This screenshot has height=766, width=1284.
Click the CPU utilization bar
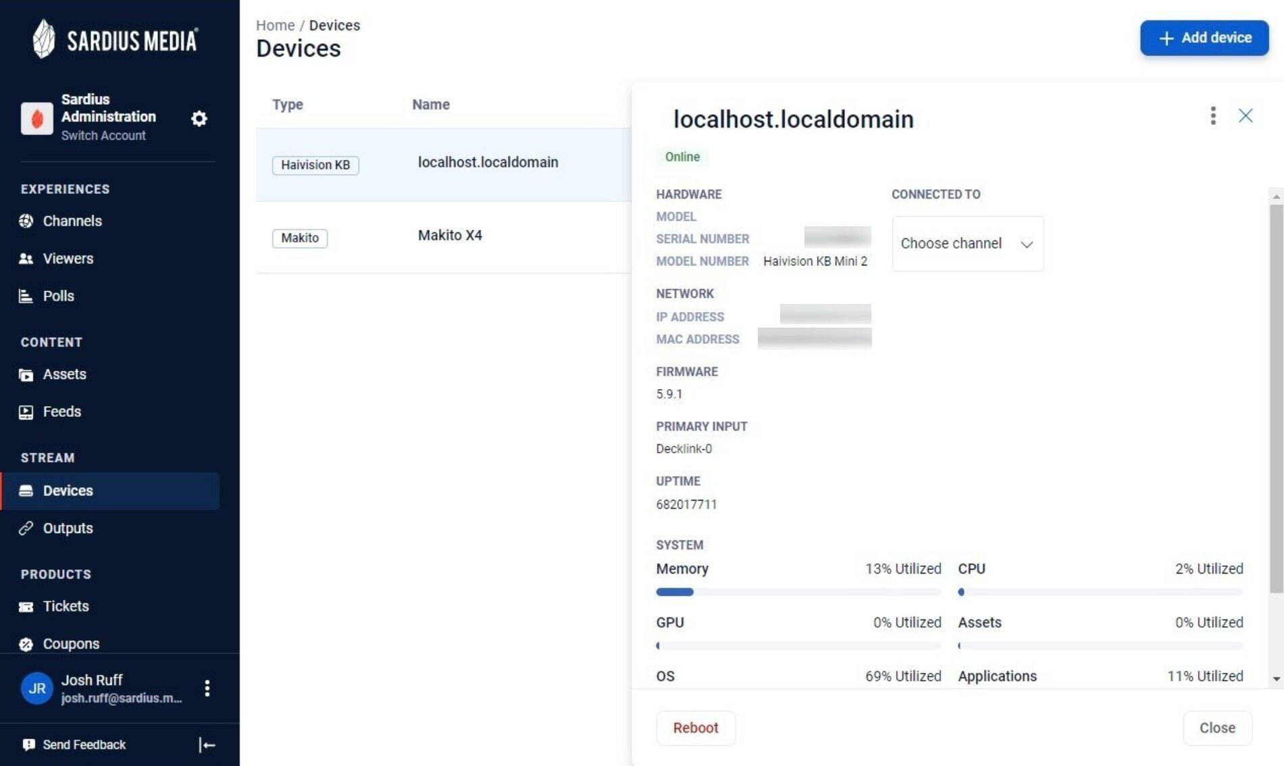coord(1100,592)
